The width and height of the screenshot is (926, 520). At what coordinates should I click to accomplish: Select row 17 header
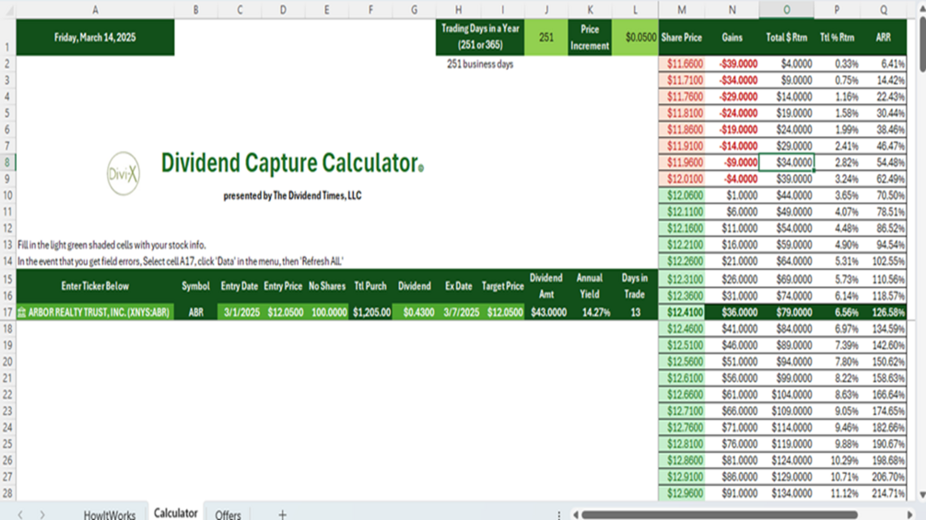7,312
